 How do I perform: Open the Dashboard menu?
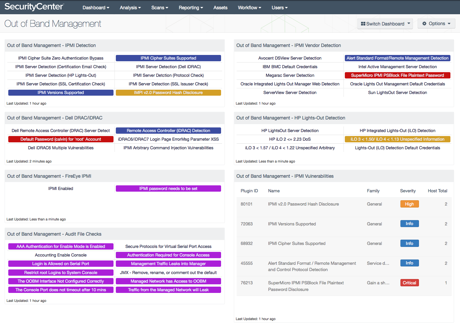pos(96,8)
